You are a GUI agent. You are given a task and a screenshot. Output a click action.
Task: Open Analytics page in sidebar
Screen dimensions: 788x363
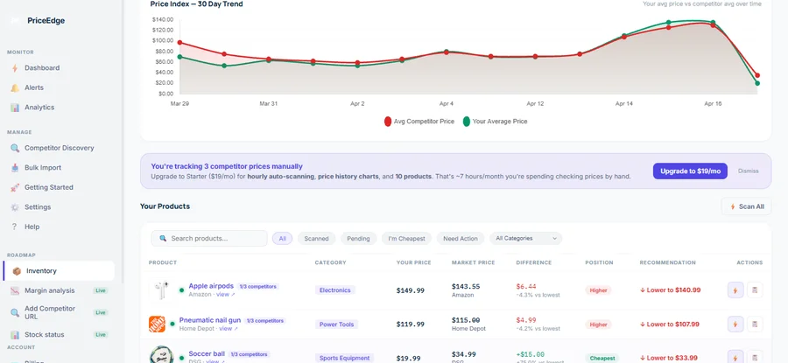coord(39,108)
